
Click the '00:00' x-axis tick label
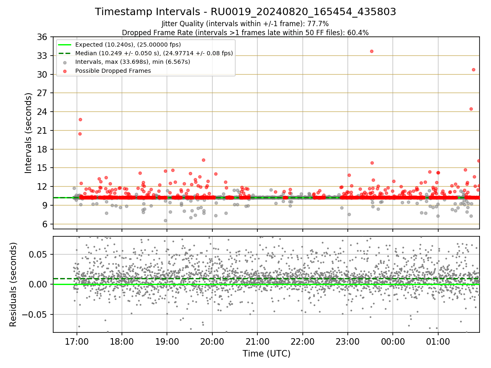tap(393, 341)
